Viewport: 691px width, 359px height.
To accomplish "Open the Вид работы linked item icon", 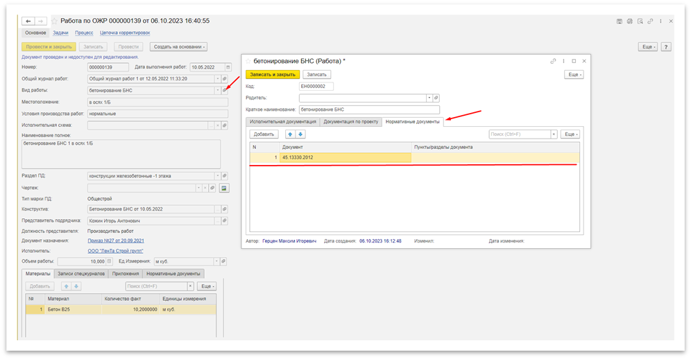I will (224, 90).
